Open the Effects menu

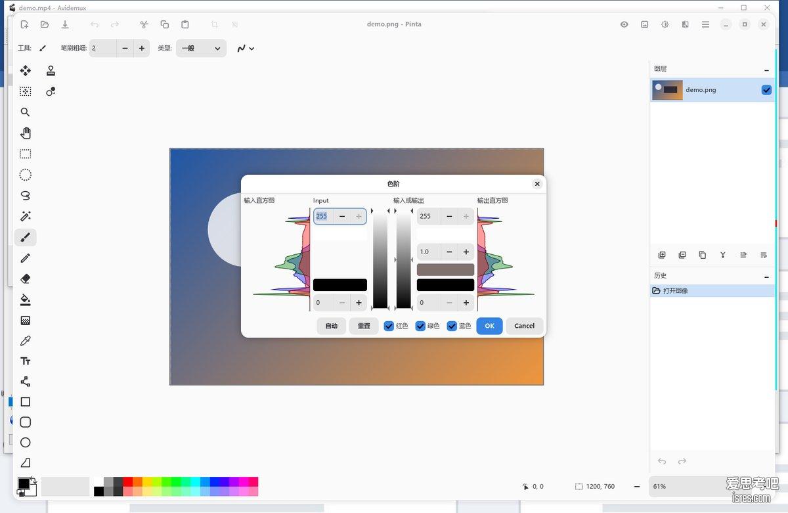(686, 24)
